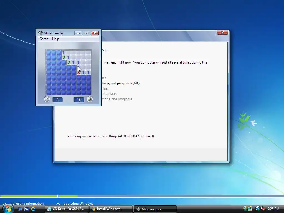Click the elapsed time value 4
284x213 pixels.
coord(58,100)
